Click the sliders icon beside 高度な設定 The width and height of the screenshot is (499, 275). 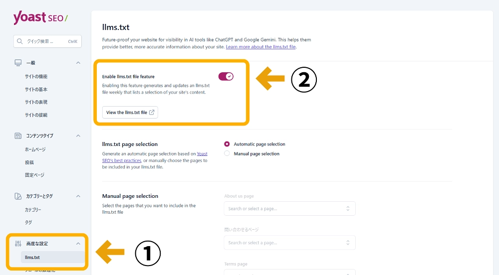[x=18, y=244]
